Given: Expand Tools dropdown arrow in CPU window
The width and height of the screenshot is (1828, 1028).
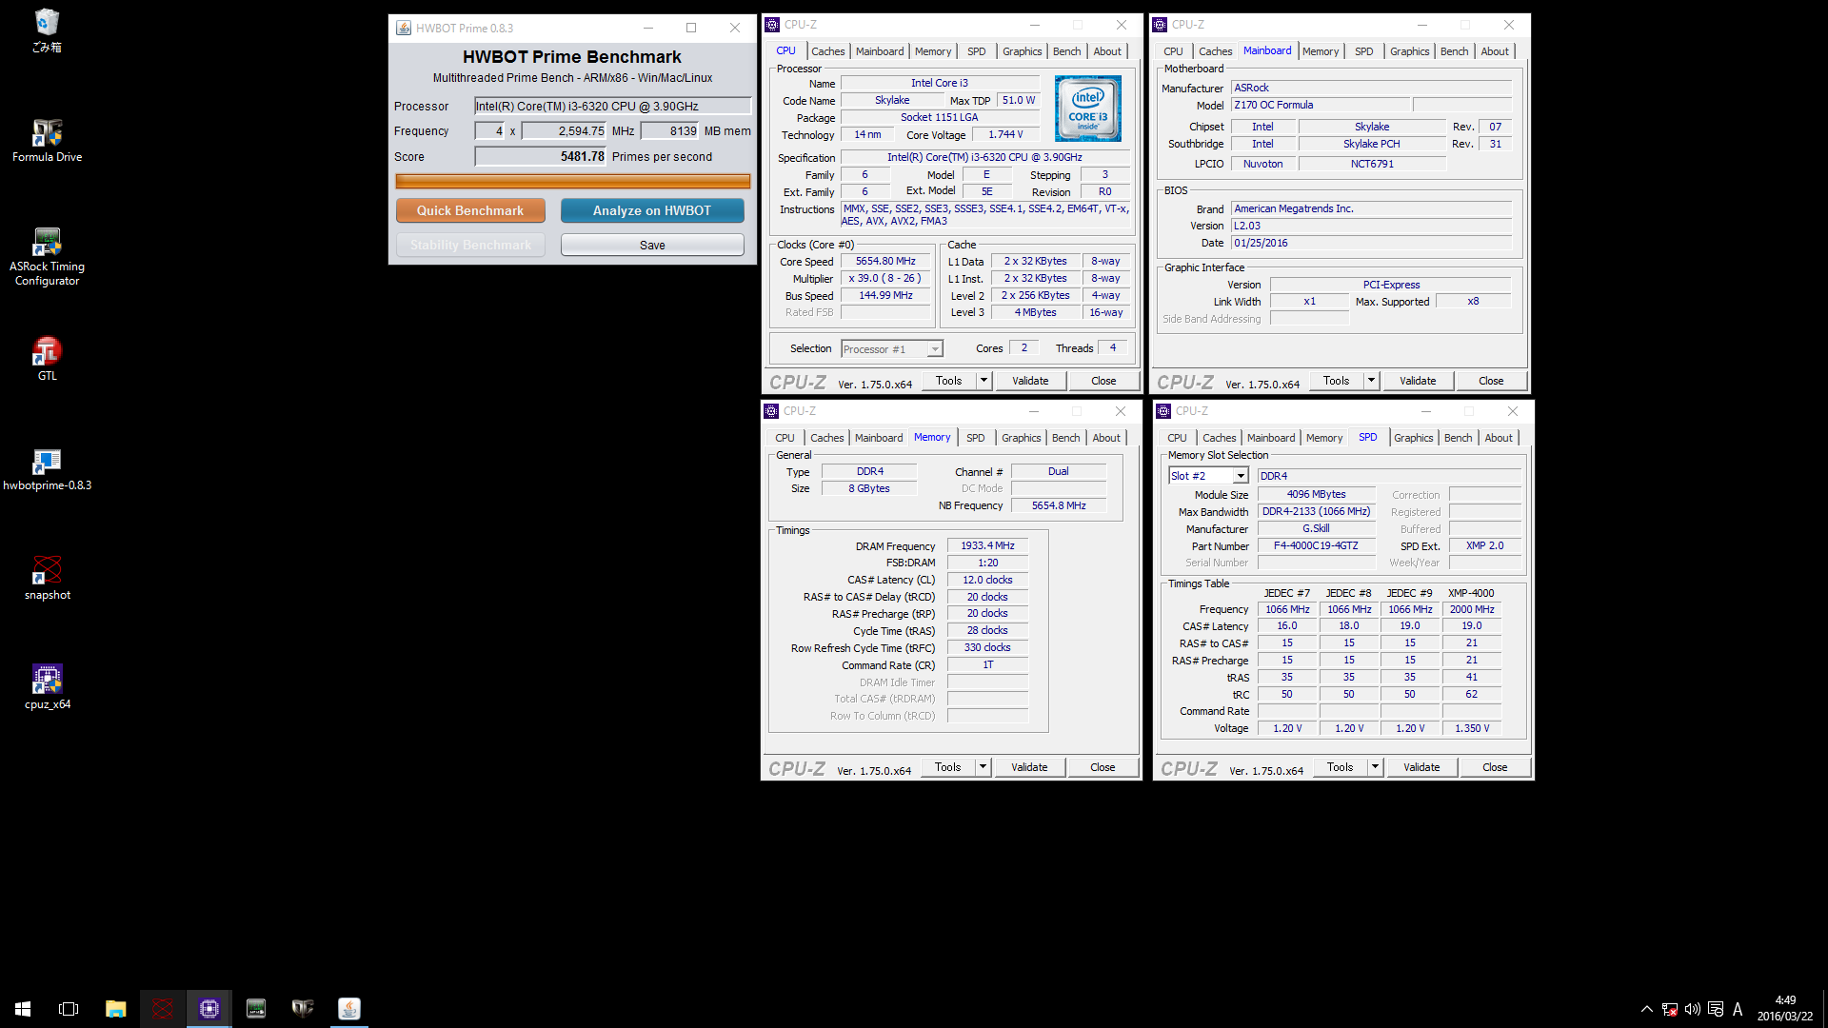Looking at the screenshot, I should point(984,381).
